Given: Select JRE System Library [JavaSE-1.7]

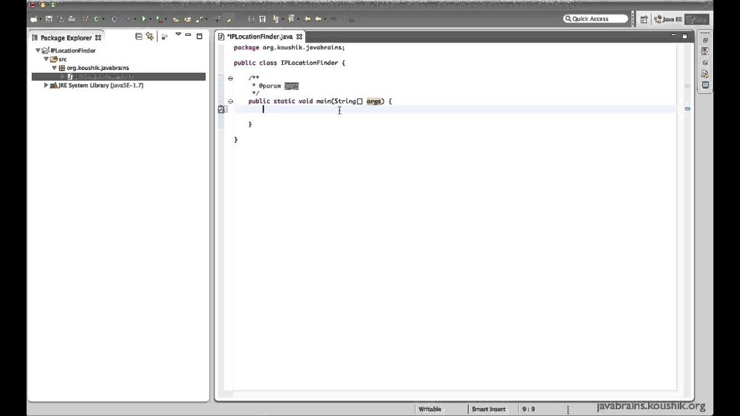Looking at the screenshot, I should (100, 85).
